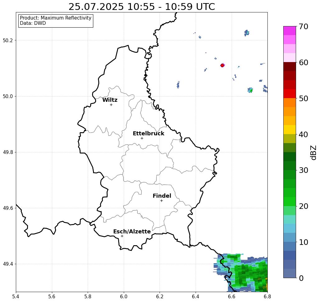Select the Wiltz station label
Screen dimensions: 320x302
pyautogui.click(x=110, y=100)
